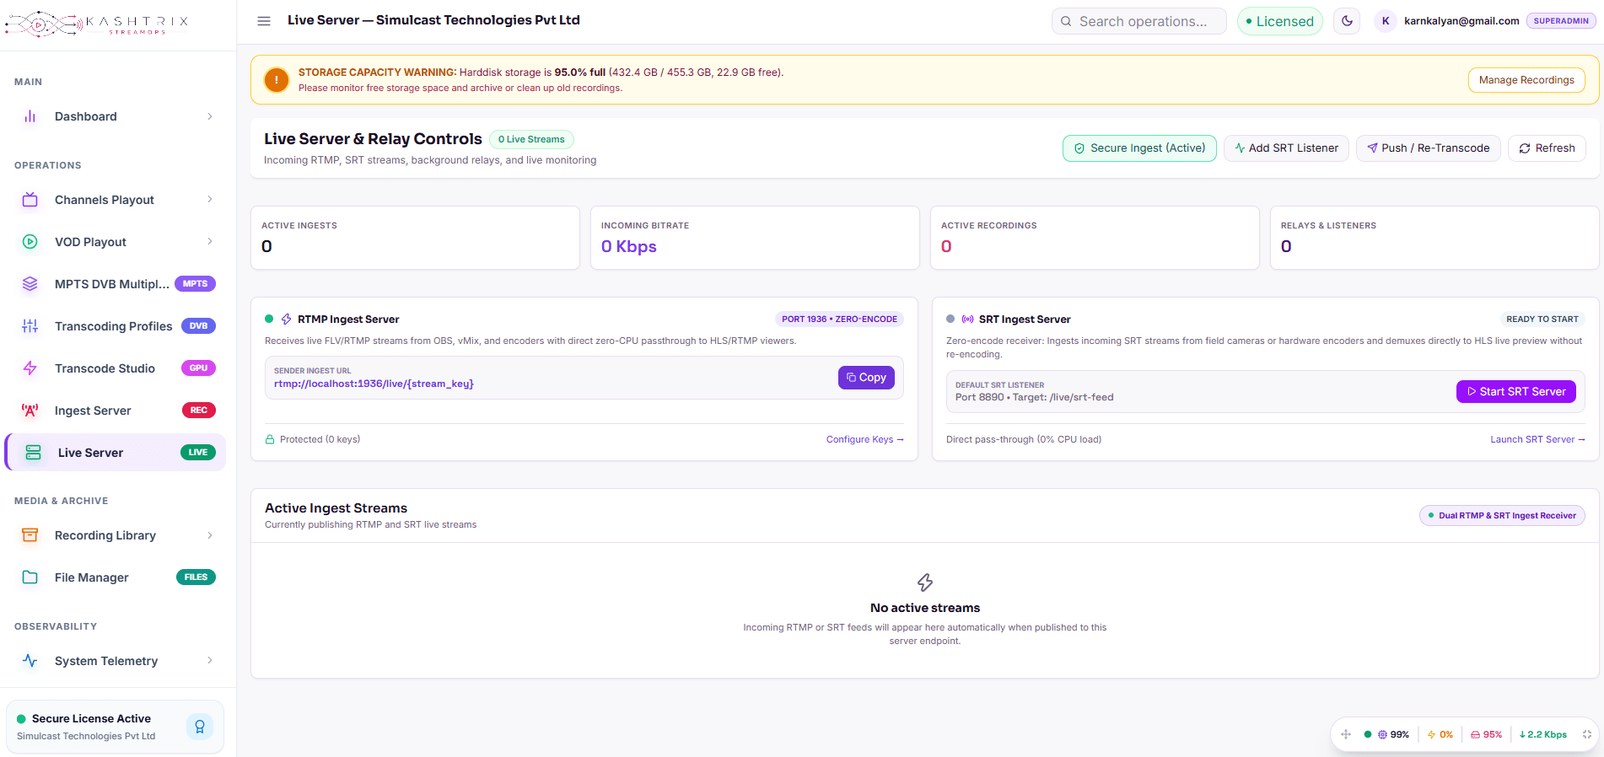Click the VOD Playout play icon
1604x757 pixels.
pos(30,242)
